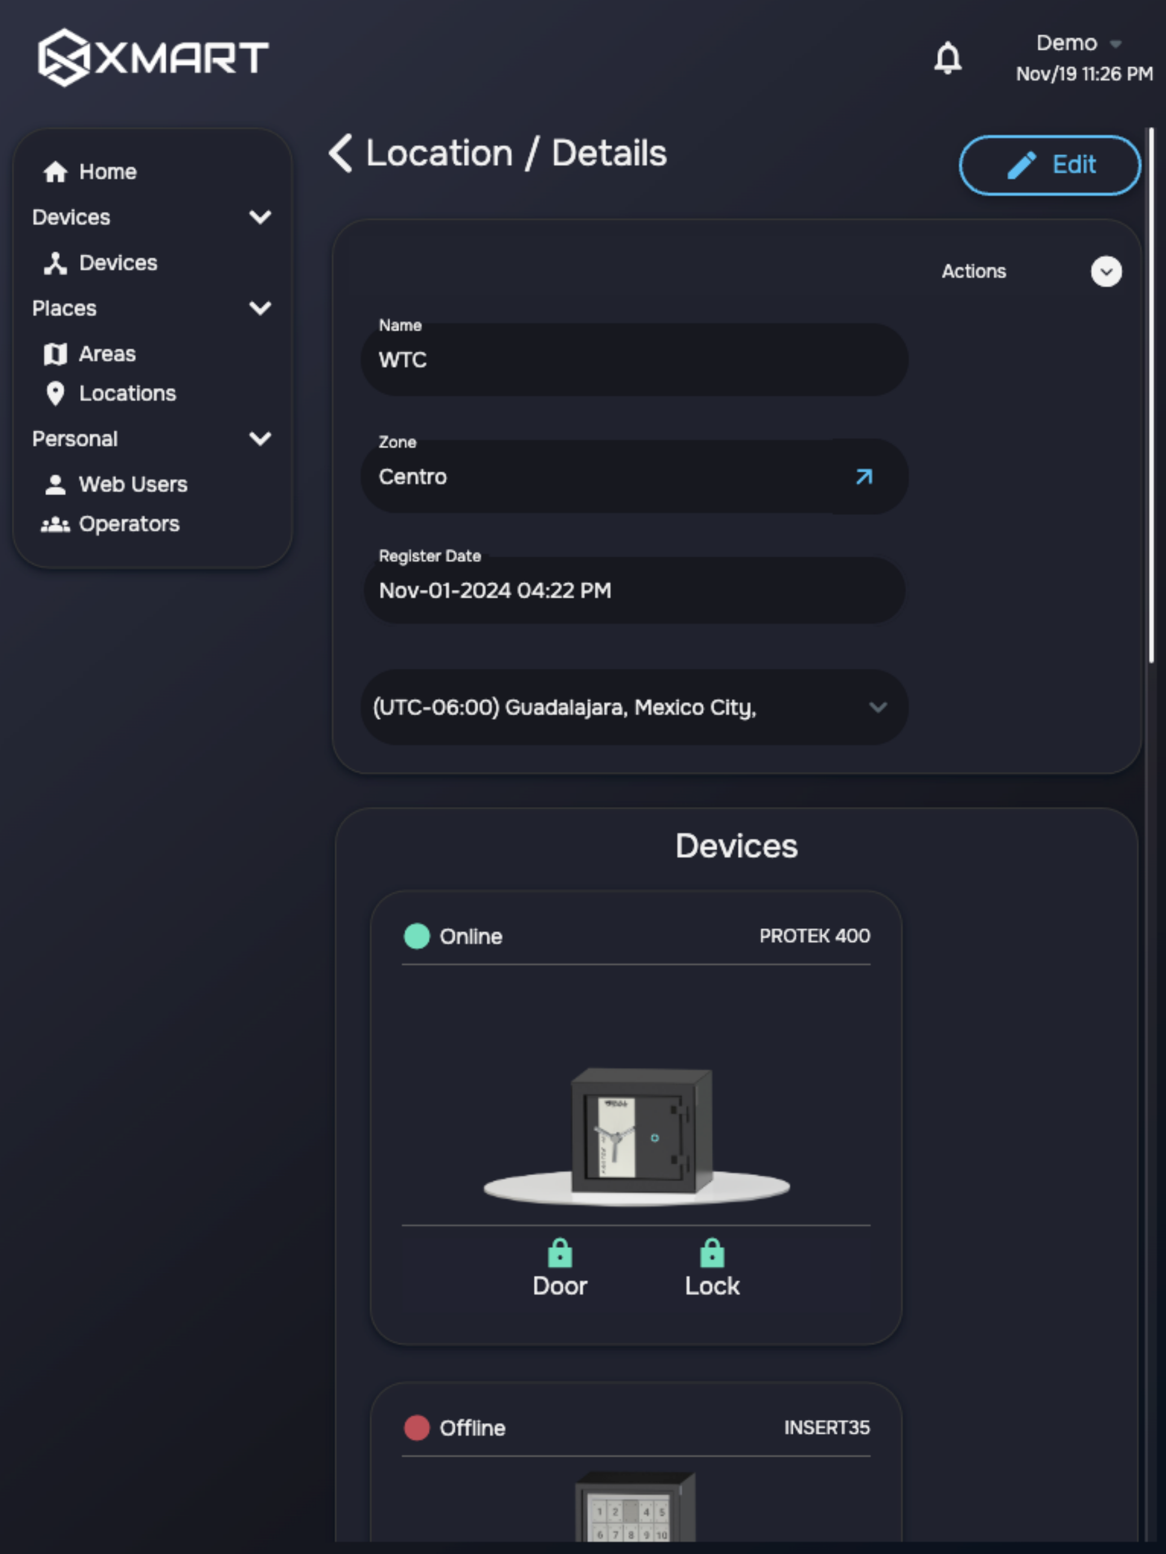Click the INSERT35 device name
1166x1554 pixels.
(826, 1428)
